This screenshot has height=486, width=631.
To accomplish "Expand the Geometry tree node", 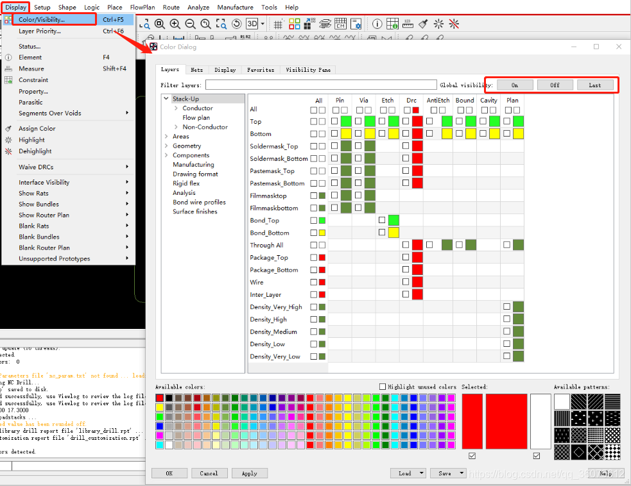I will pos(166,146).
